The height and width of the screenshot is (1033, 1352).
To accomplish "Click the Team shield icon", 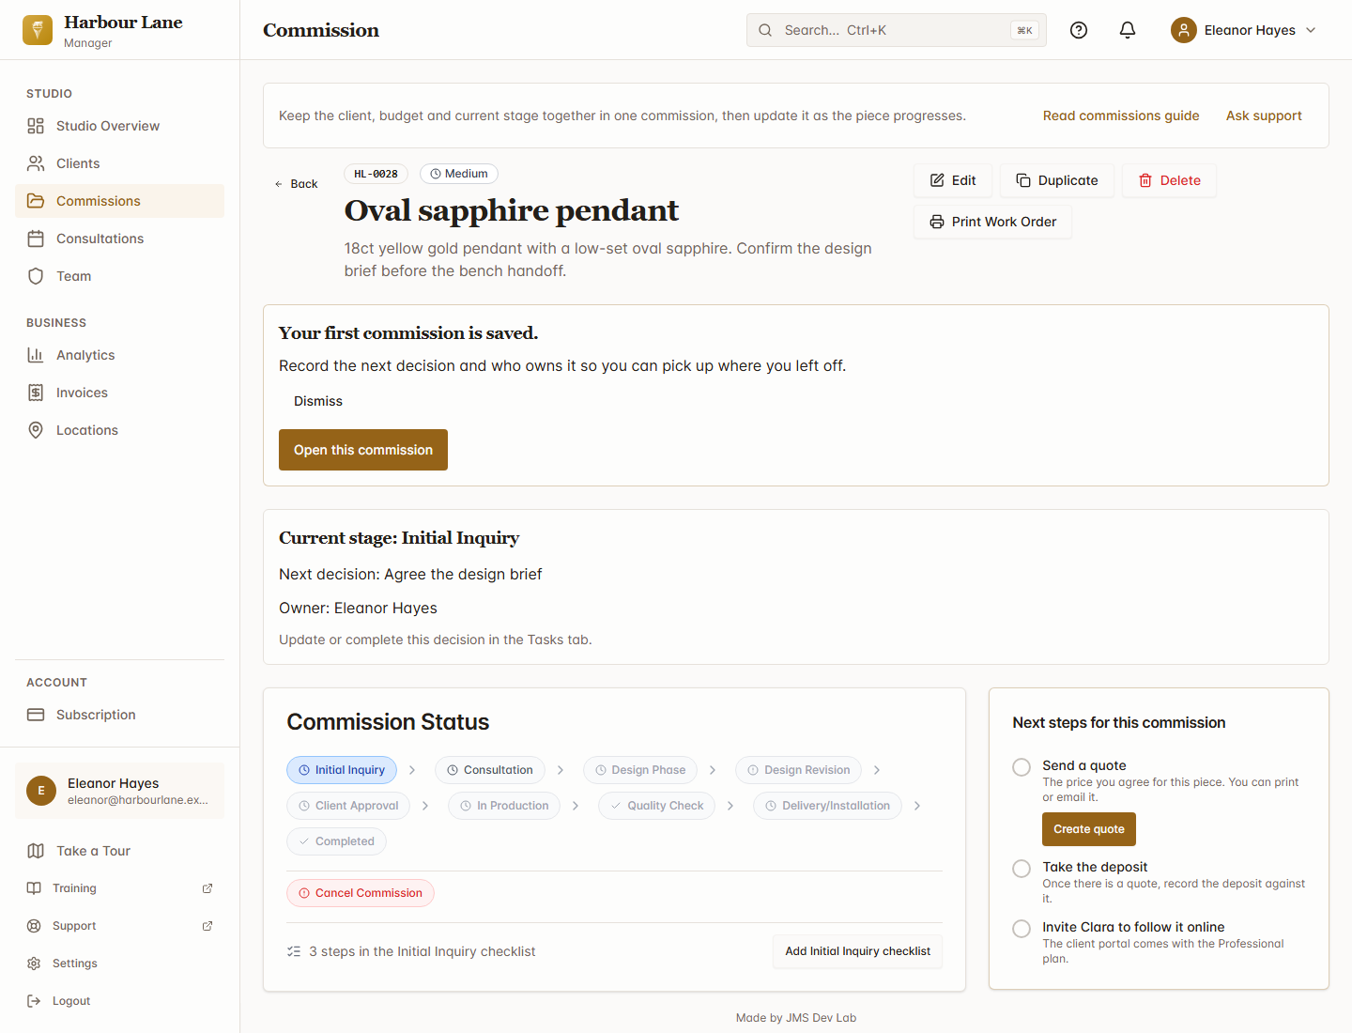I will click(36, 276).
